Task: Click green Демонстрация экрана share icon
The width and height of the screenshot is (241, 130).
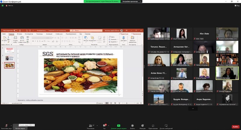Action: pyautogui.click(x=118, y=125)
